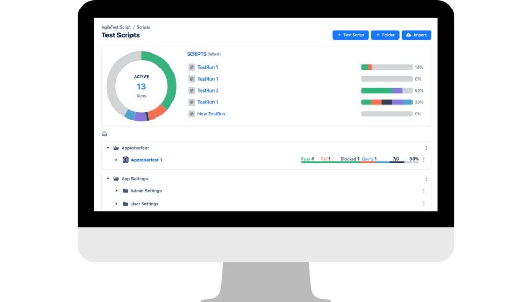Open the three-dot menu for Apptoberfest folder
Image resolution: width=532 pixels, height=302 pixels.
[x=426, y=148]
